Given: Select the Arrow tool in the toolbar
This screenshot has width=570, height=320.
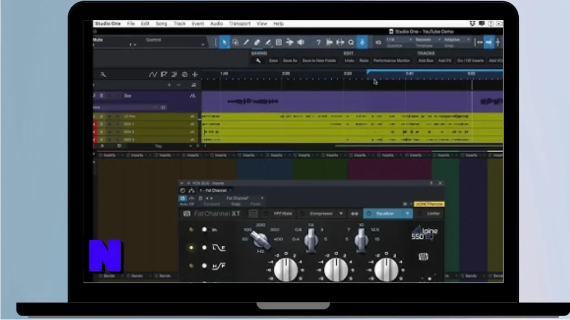Looking at the screenshot, I should [224, 42].
